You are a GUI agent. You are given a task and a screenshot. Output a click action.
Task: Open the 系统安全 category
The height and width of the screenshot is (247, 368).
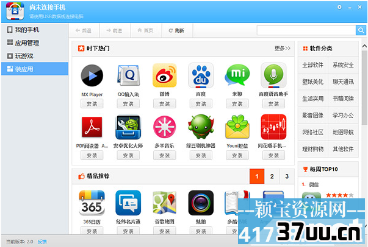pos(343,64)
